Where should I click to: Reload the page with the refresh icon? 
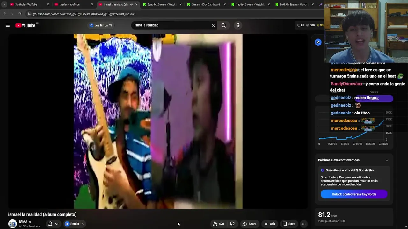tap(20, 14)
